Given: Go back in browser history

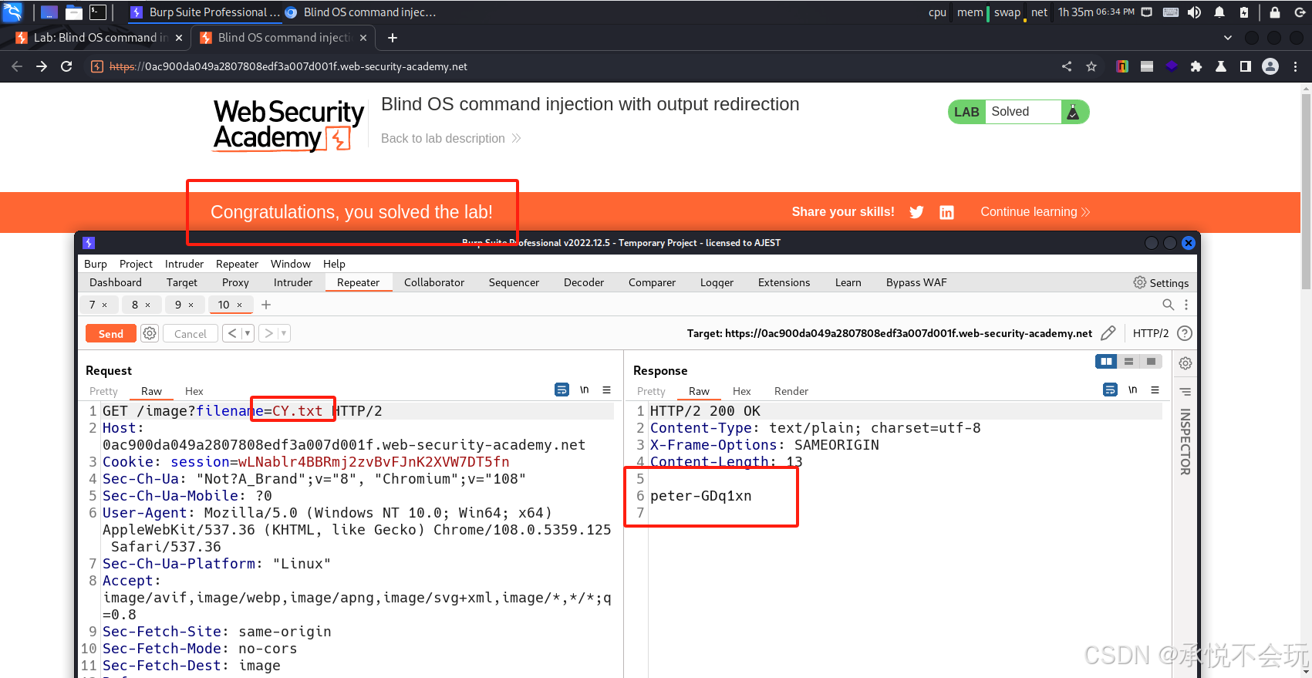Looking at the screenshot, I should point(17,66).
